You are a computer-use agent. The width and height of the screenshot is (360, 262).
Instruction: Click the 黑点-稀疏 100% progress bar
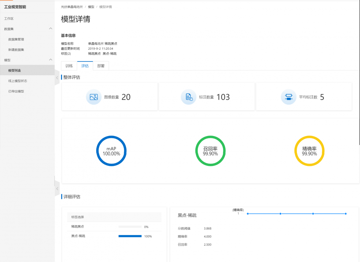pos(130,236)
